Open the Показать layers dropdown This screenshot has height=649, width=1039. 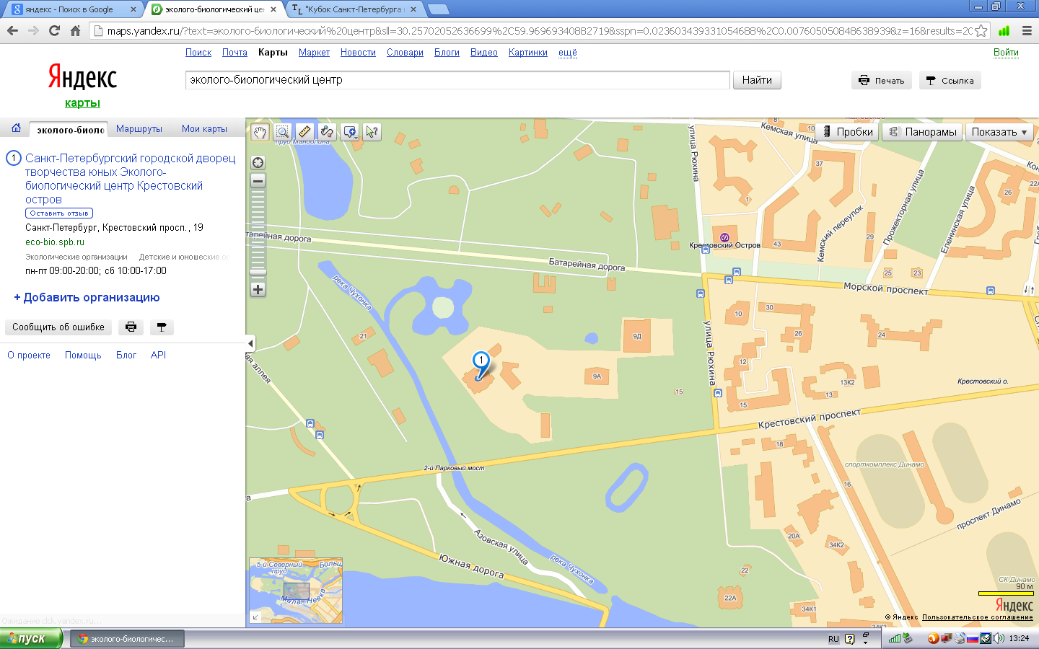coord(999,132)
